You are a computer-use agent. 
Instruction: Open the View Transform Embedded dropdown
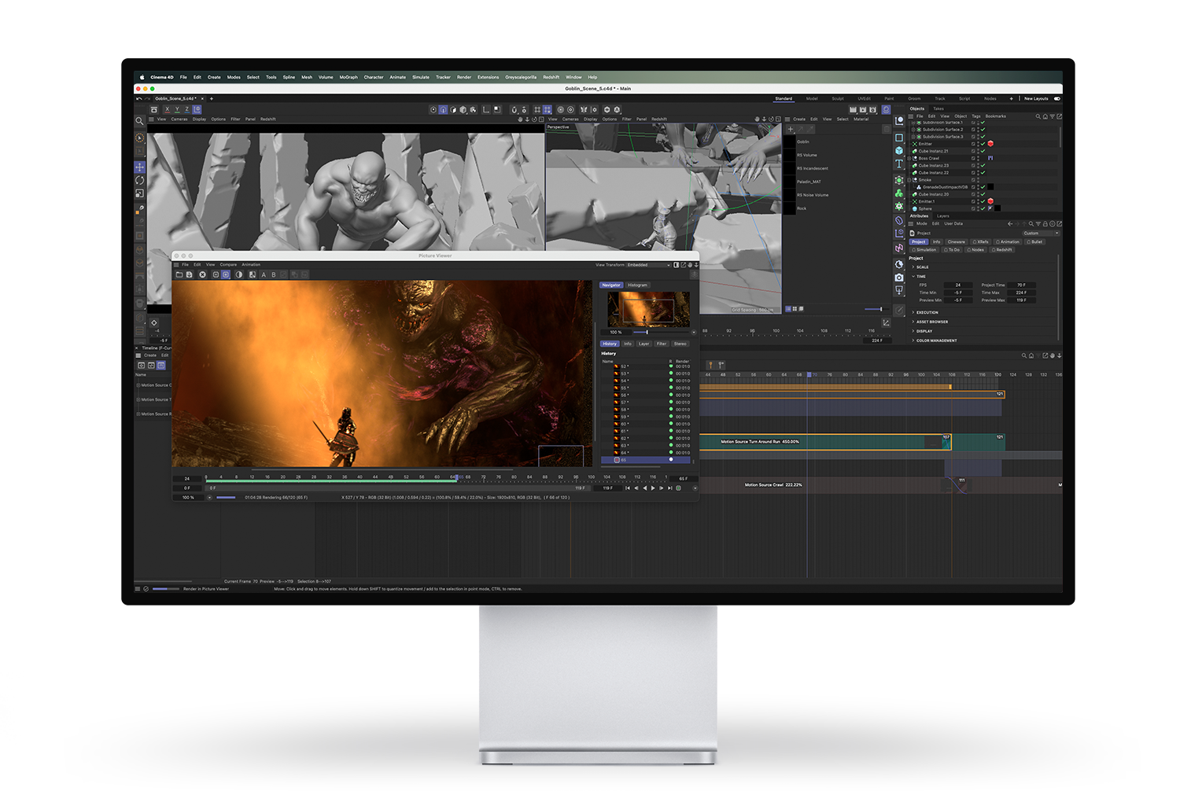point(649,265)
